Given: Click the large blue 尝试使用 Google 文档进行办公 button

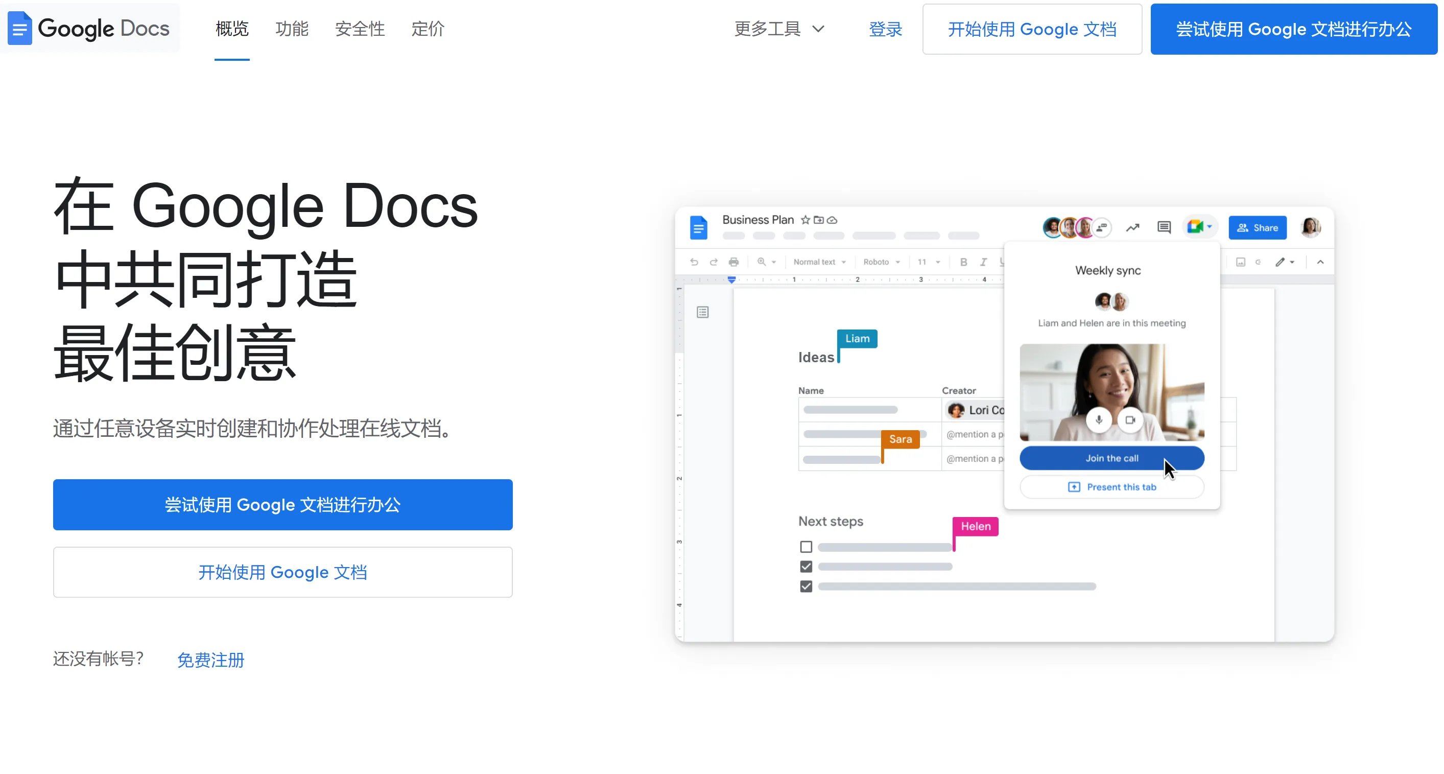Looking at the screenshot, I should click(x=282, y=504).
